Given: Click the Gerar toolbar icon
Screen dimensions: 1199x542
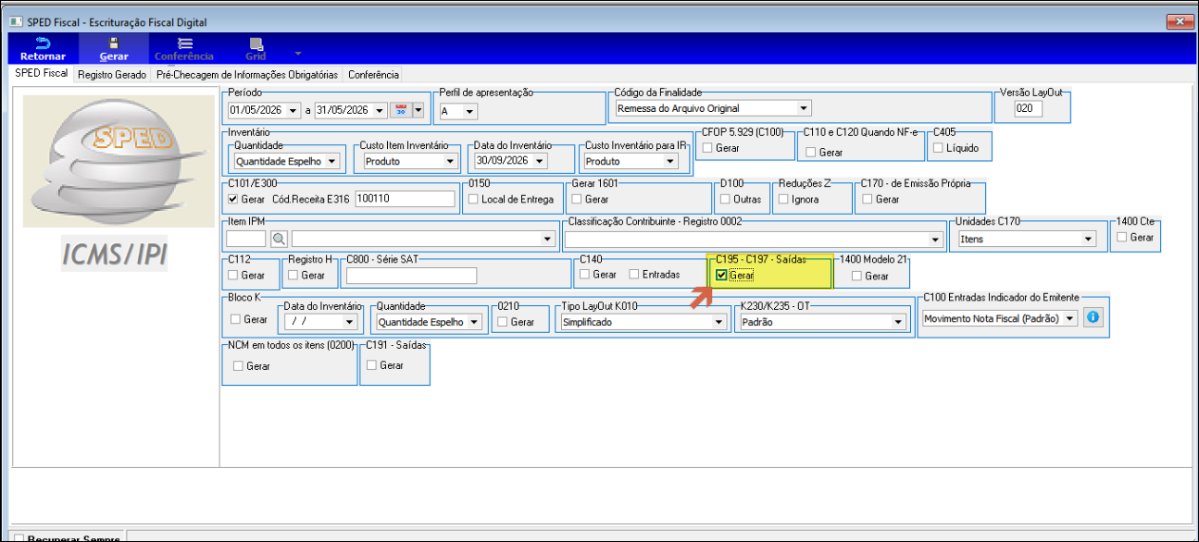Looking at the screenshot, I should tap(114, 49).
